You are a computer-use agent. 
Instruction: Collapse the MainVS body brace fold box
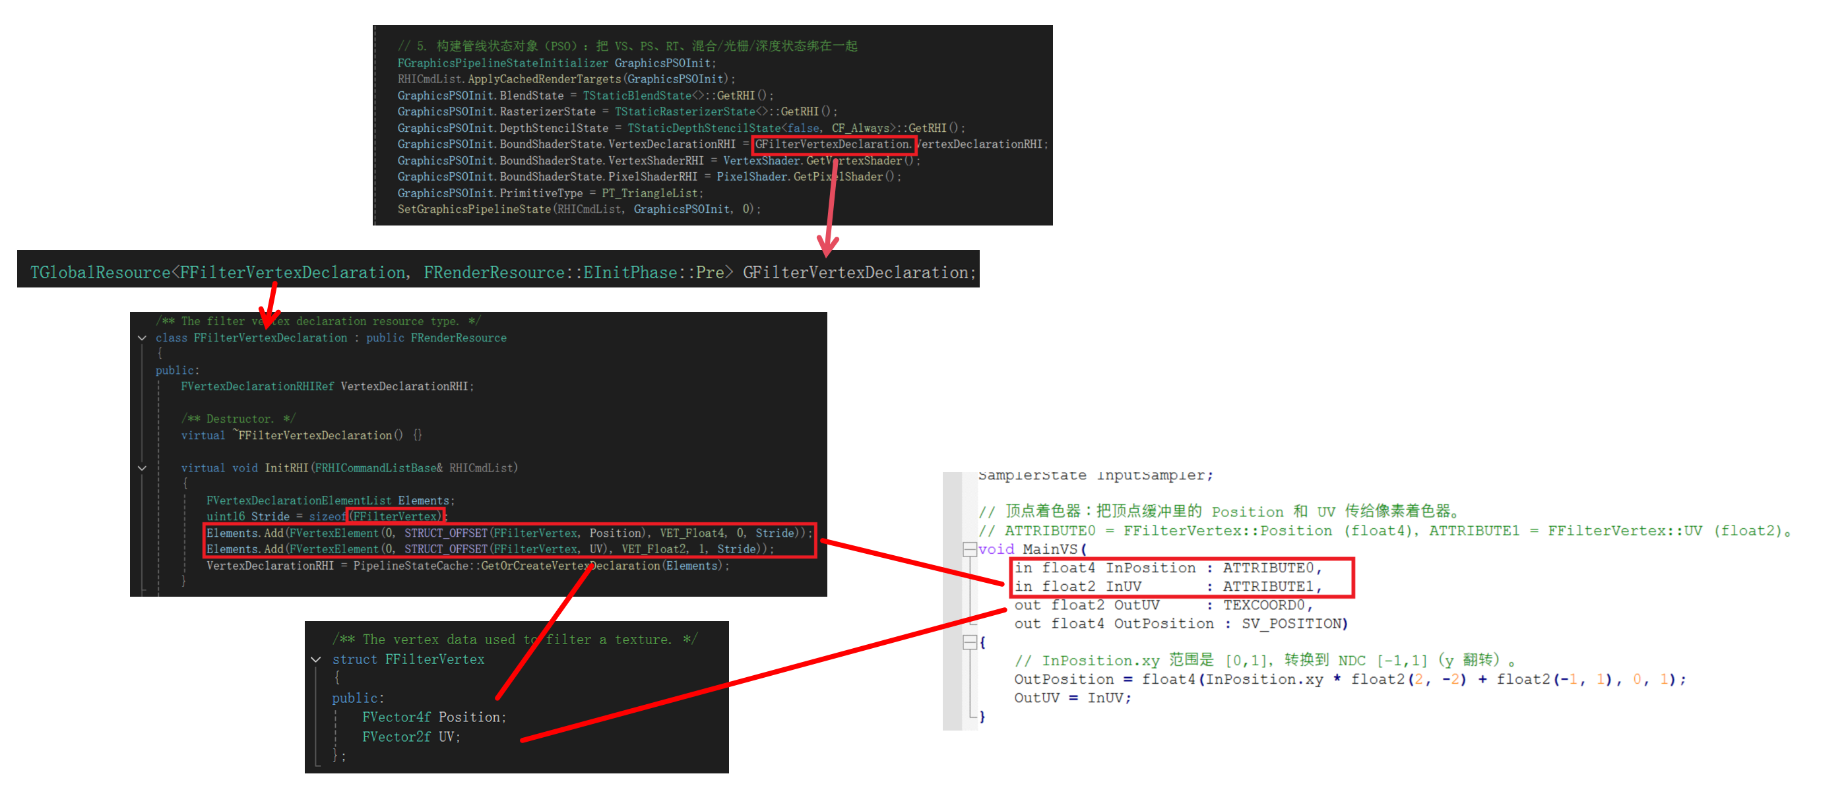(969, 642)
